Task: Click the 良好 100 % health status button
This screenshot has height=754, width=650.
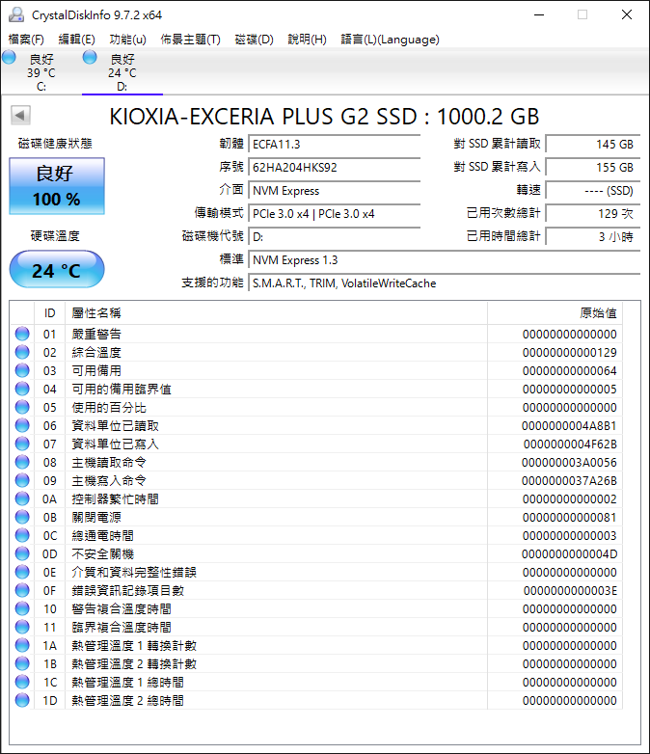Action: tap(57, 186)
